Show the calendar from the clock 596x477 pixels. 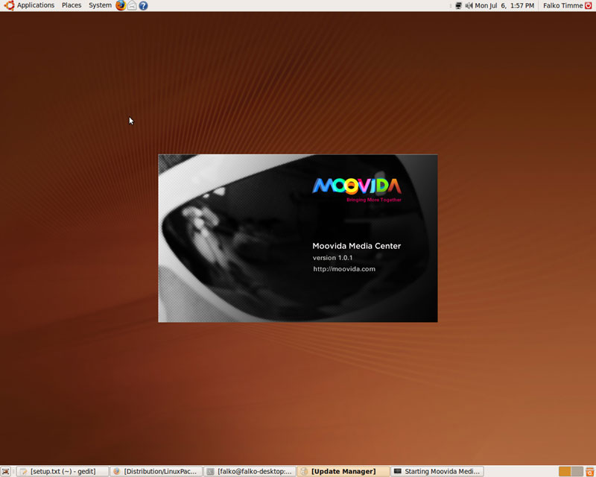[504, 5]
